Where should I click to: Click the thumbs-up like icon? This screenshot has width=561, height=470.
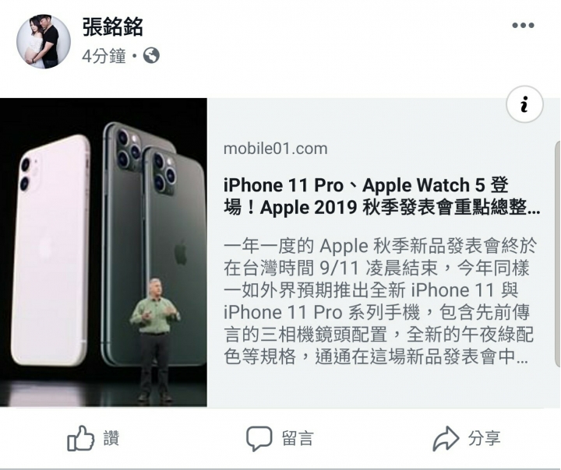click(81, 438)
